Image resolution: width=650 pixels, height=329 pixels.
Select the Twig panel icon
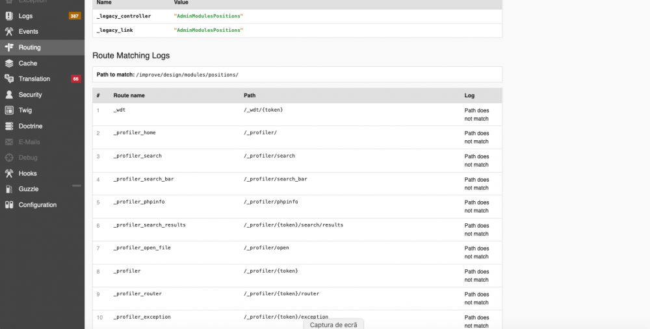coord(9,110)
